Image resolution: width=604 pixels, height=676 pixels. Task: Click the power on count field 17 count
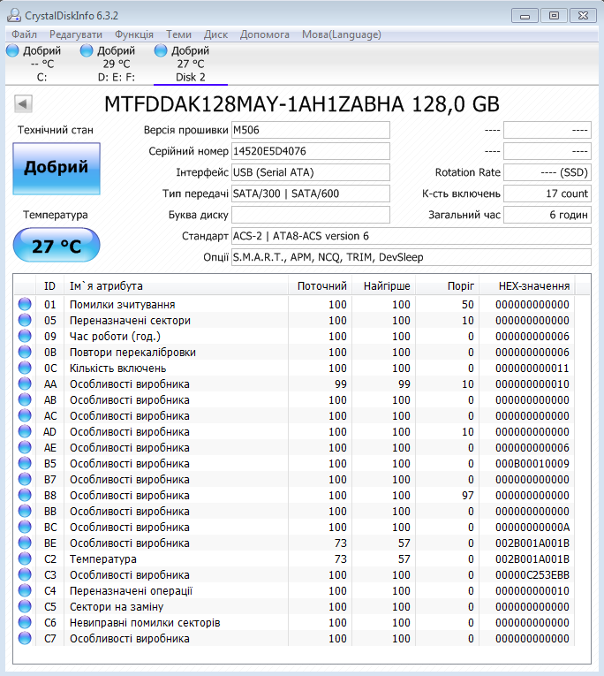547,194
